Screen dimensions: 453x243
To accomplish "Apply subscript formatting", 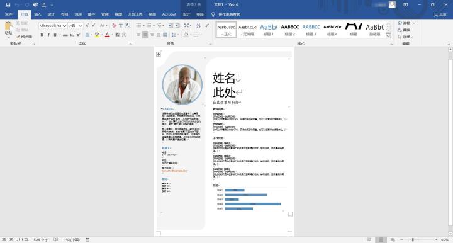I will [72, 35].
